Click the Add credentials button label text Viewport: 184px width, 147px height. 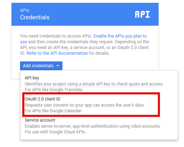(38, 66)
